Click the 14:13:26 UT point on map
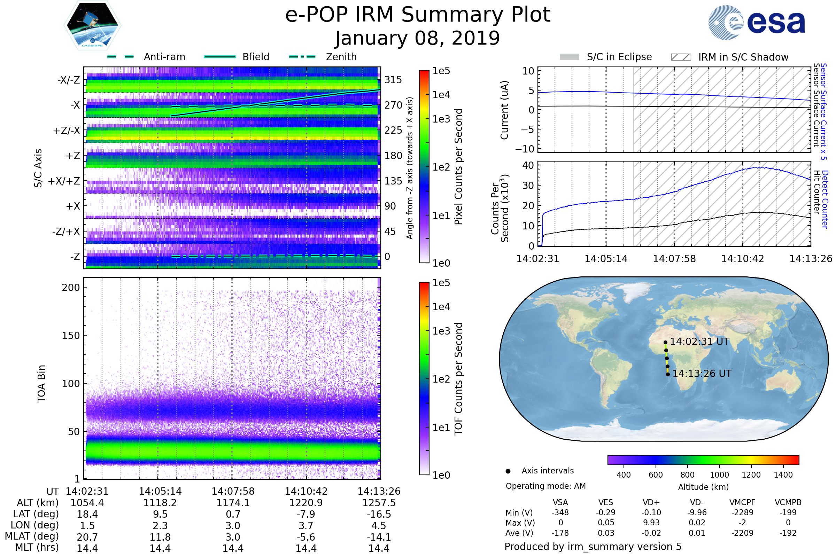The image size is (836, 557). click(668, 375)
